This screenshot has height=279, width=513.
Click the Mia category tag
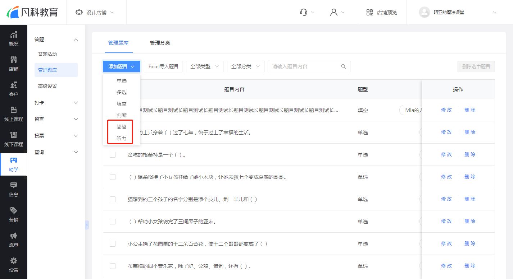(x=410, y=110)
